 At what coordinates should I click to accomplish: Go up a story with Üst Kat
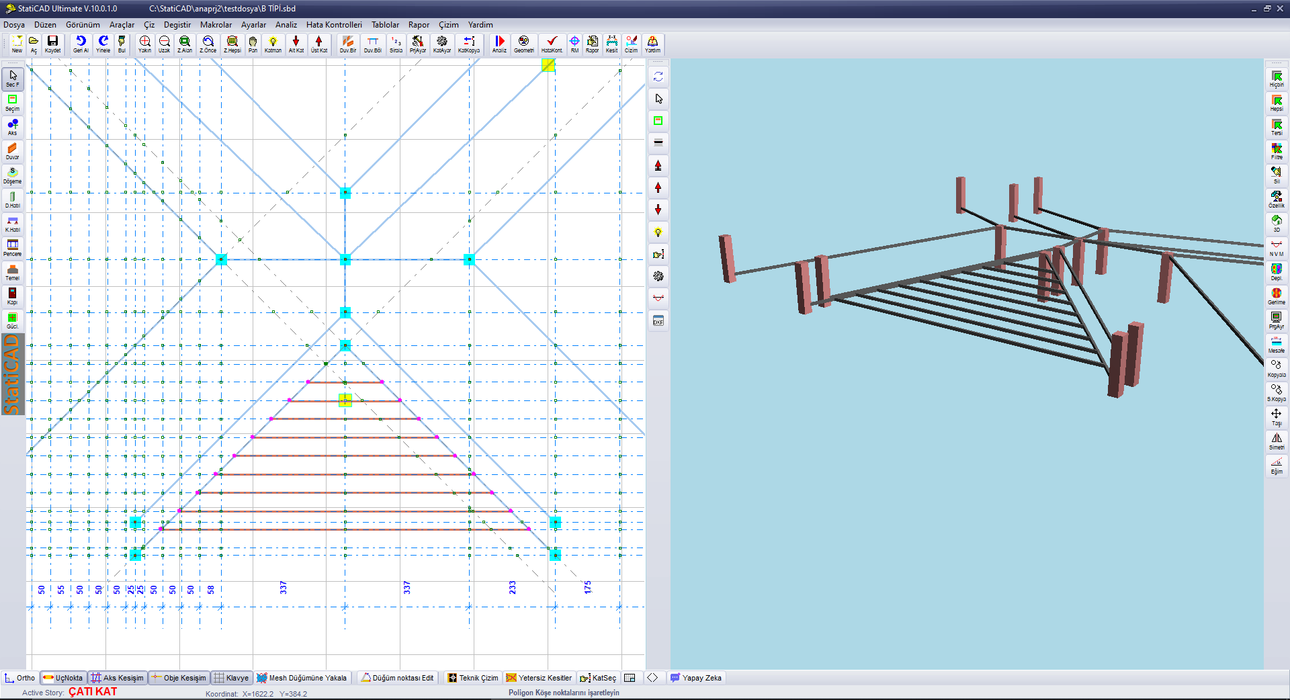[x=319, y=44]
